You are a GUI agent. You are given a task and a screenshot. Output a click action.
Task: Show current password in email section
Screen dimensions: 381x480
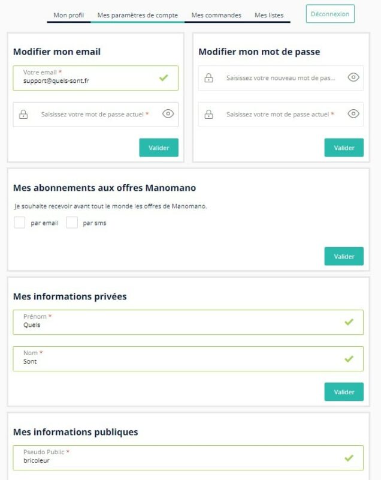168,113
